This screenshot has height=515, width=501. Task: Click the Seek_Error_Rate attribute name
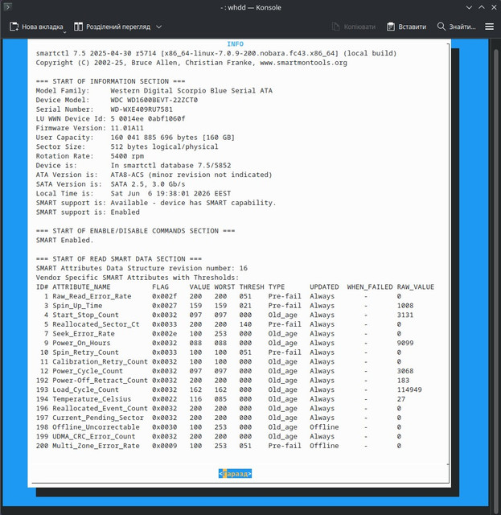[x=84, y=334]
